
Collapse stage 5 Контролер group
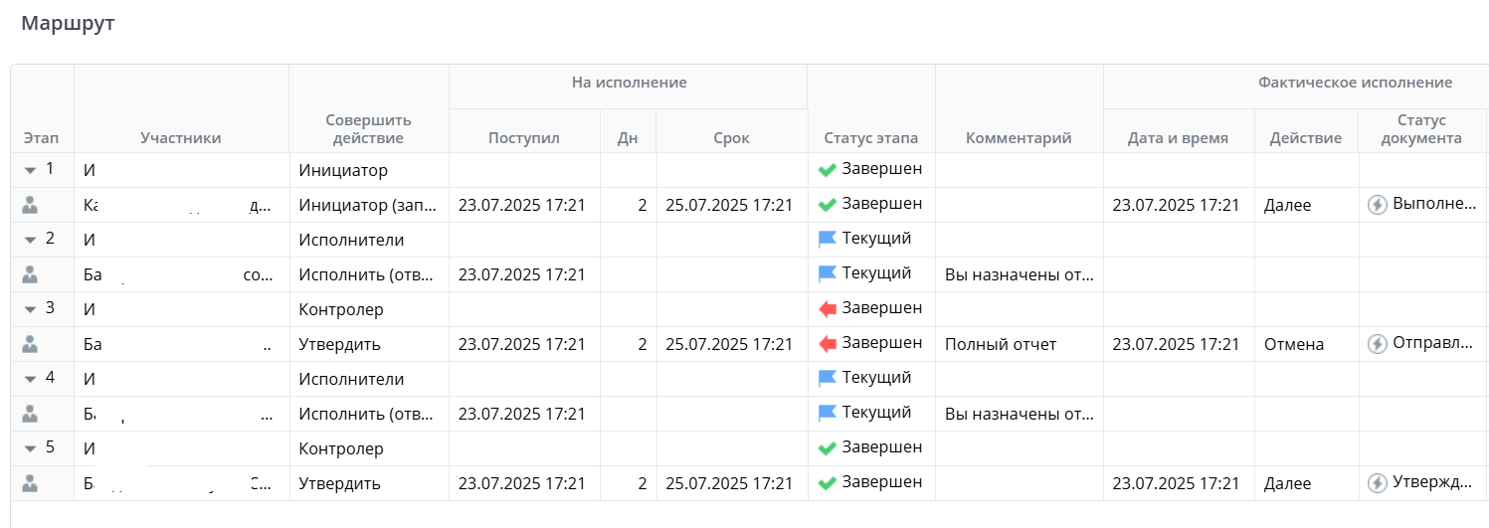pos(30,448)
